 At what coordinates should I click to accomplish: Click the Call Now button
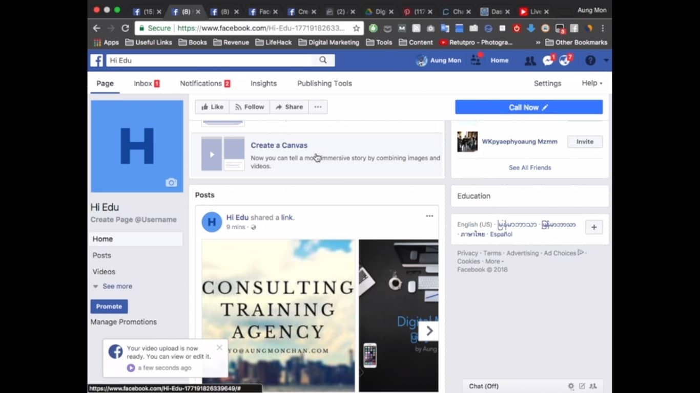point(529,107)
